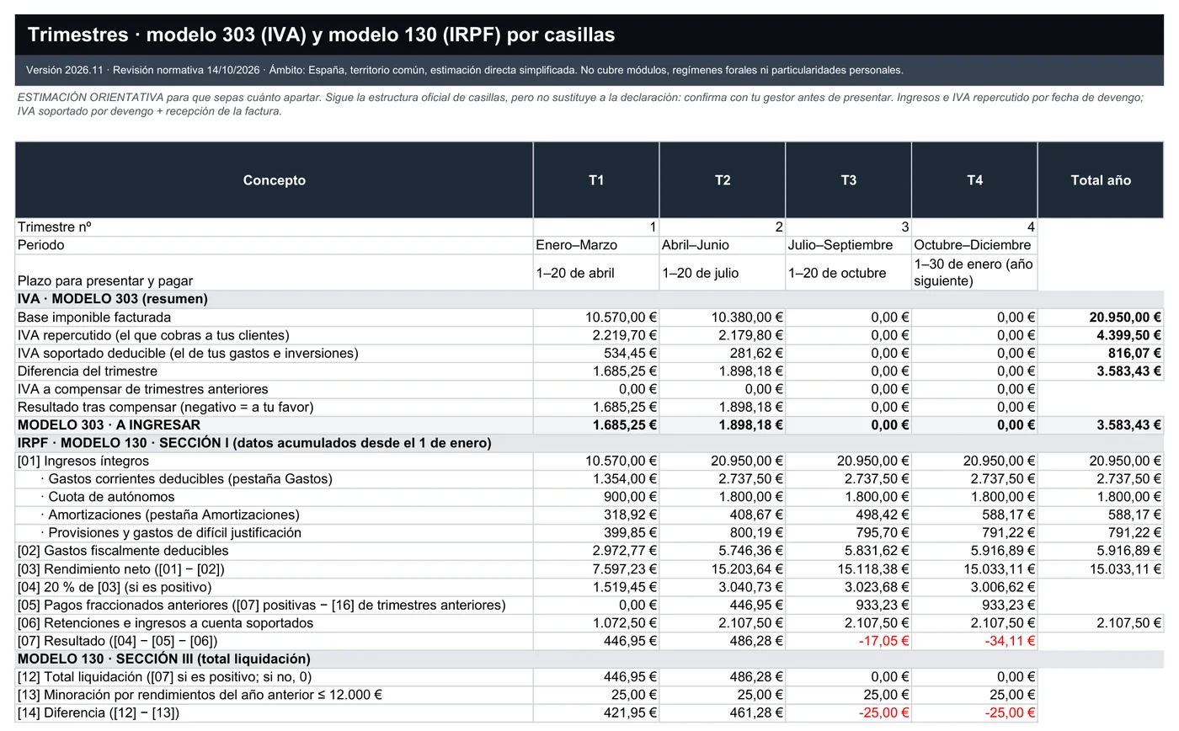Select the 'Enero–Marzo' period cell
This screenshot has height=731, width=1179.
click(596, 245)
